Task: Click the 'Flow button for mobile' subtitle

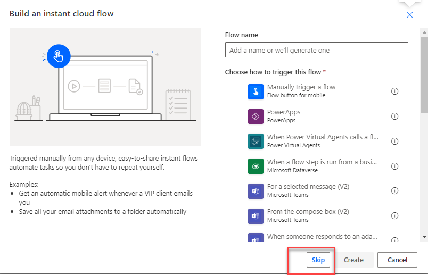Action: (x=296, y=96)
